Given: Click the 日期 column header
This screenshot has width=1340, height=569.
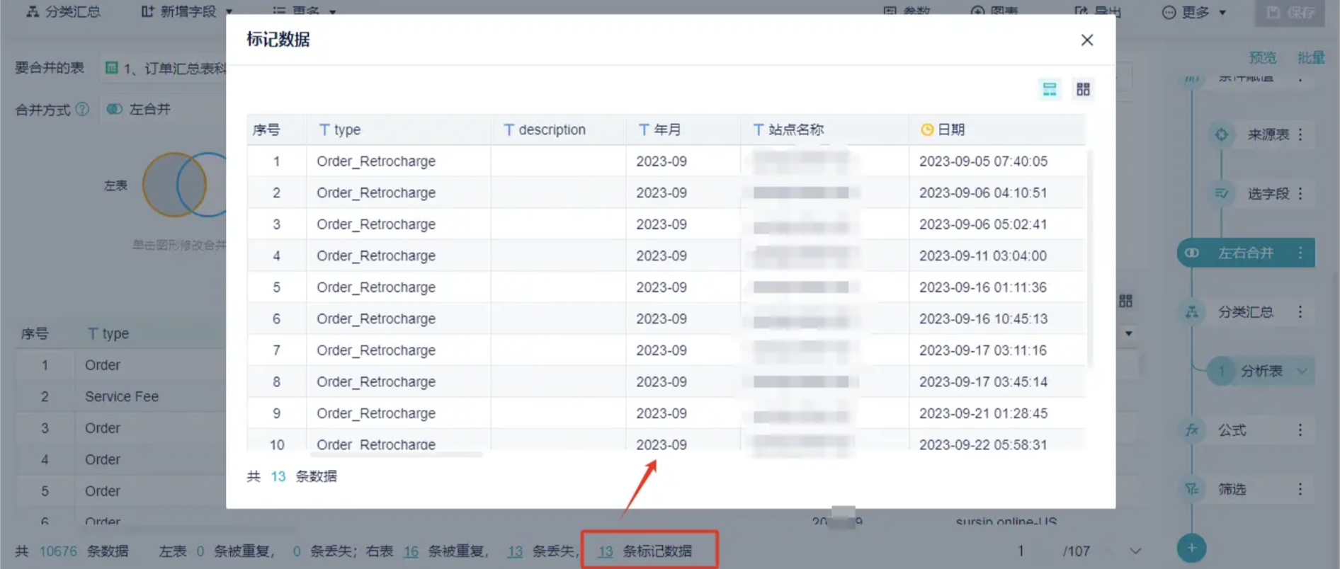Looking at the screenshot, I should [997, 130].
